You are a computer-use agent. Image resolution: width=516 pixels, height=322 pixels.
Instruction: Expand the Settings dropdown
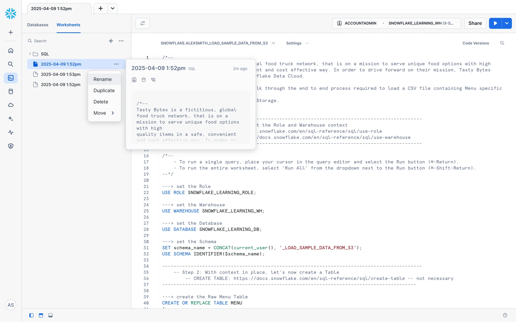[x=297, y=43]
